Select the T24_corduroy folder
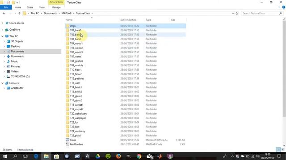 coord(77,131)
